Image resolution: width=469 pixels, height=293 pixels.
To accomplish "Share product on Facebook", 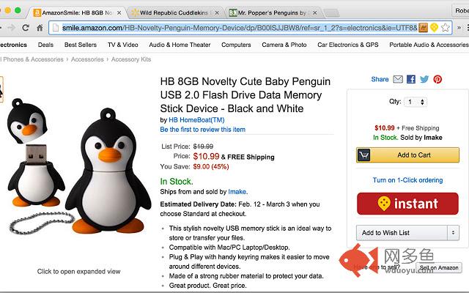I will (x=411, y=79).
